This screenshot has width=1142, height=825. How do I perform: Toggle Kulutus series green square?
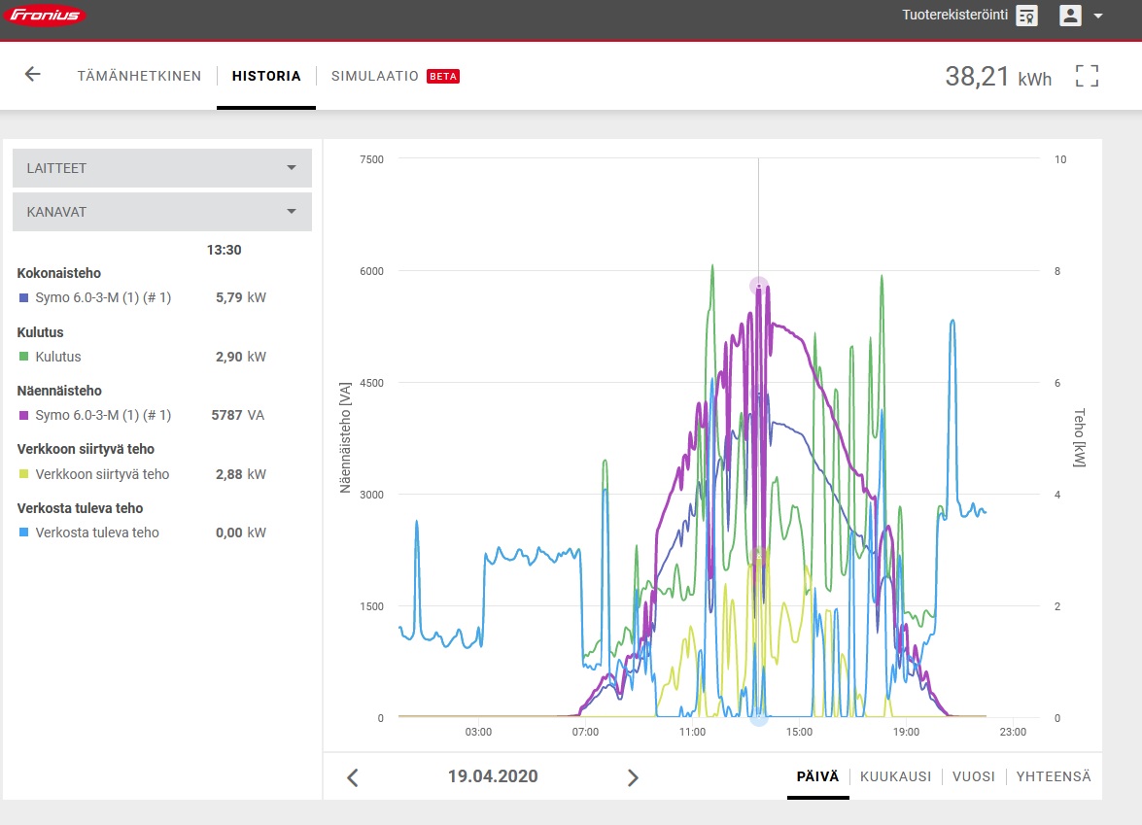coord(23,357)
